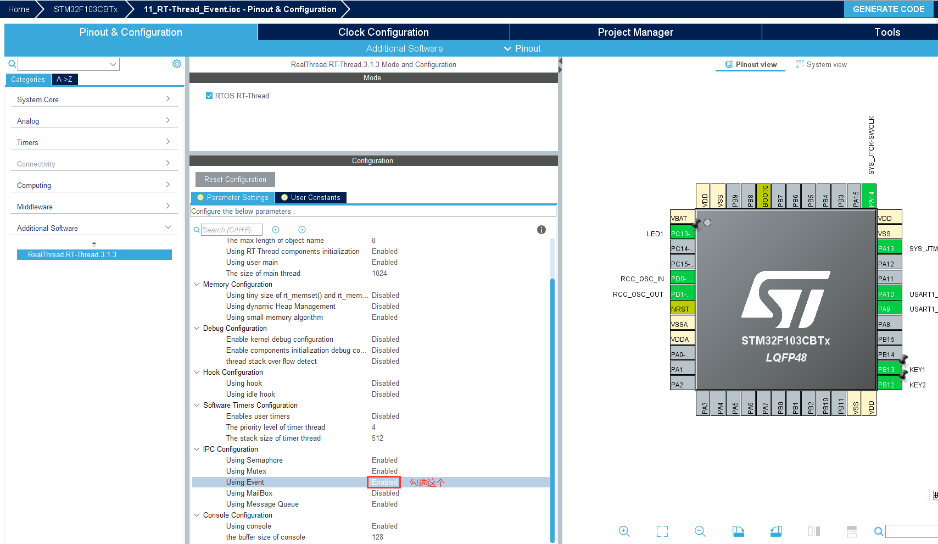Click the parameter search magnifier icon
The height and width of the screenshot is (544, 938).
pyautogui.click(x=197, y=230)
